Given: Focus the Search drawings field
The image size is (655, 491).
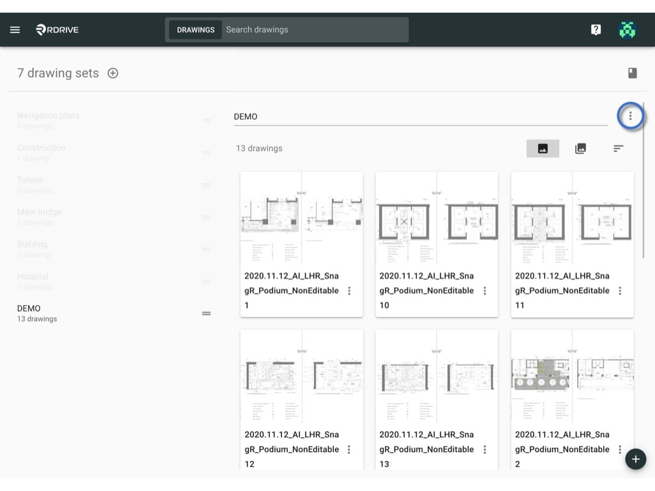Looking at the screenshot, I should tap(315, 29).
